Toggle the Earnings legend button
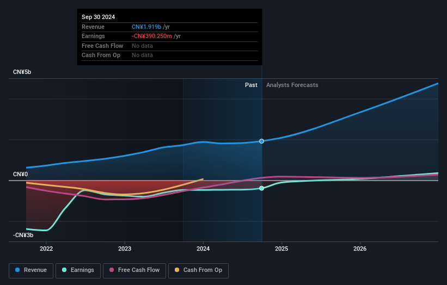 78,270
